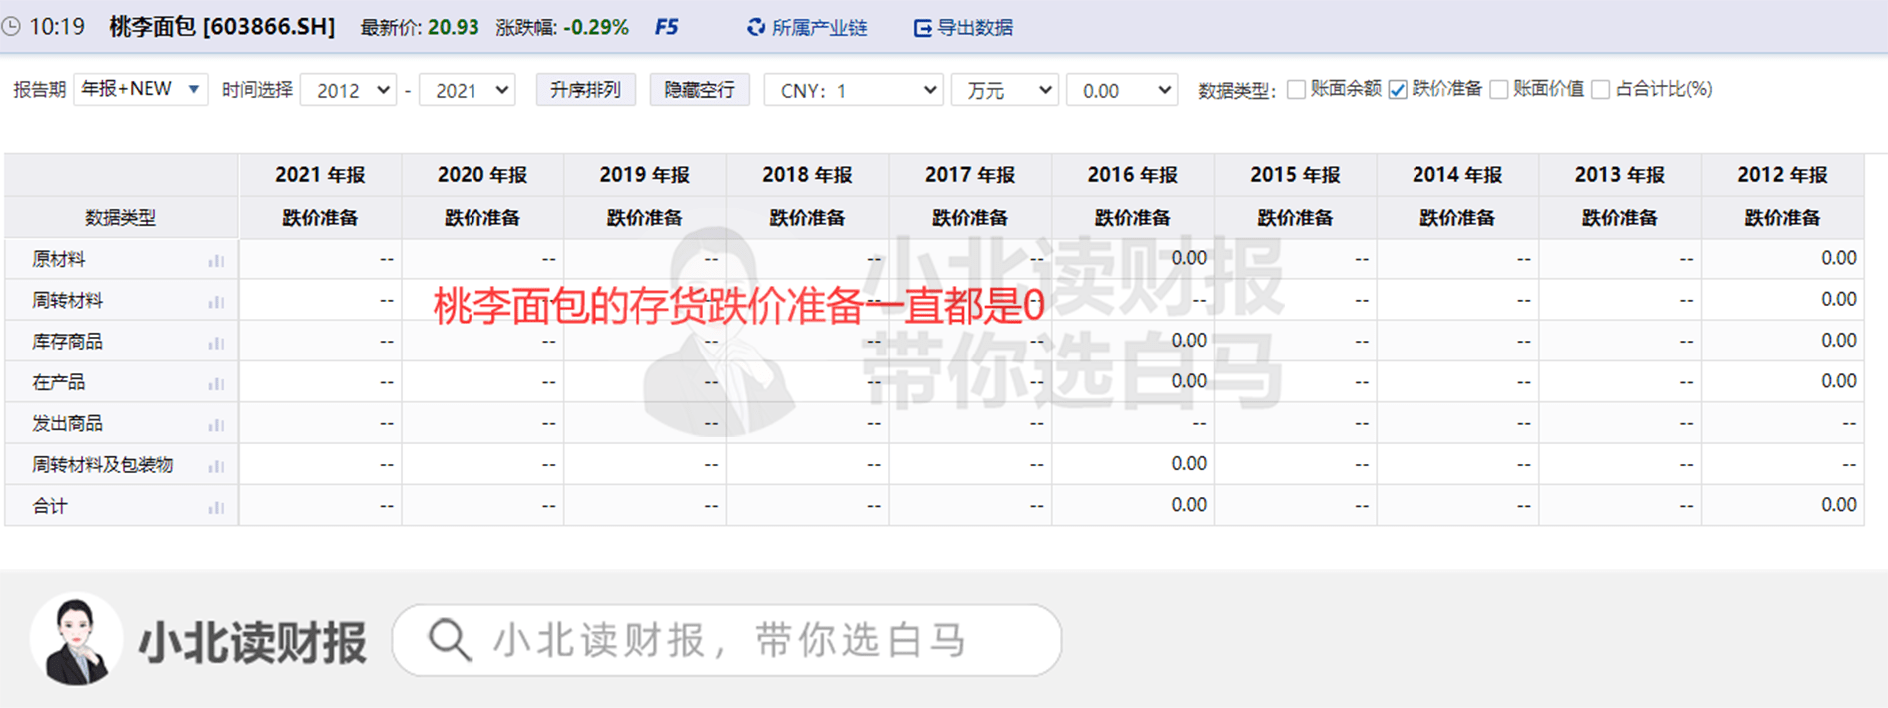
Task: Open chart icon for 周转材料及包装物 row
Action: click(x=216, y=466)
